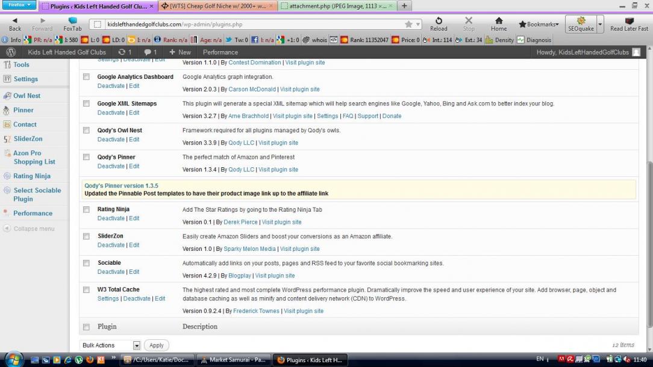Open the SEOquake Density tool
653x367 pixels.
(x=499, y=40)
